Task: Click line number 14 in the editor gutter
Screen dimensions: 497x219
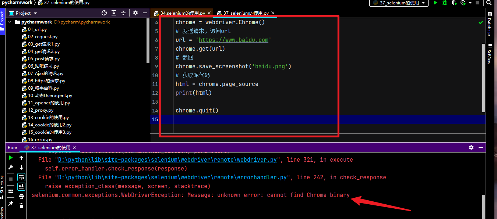Action: [155, 111]
